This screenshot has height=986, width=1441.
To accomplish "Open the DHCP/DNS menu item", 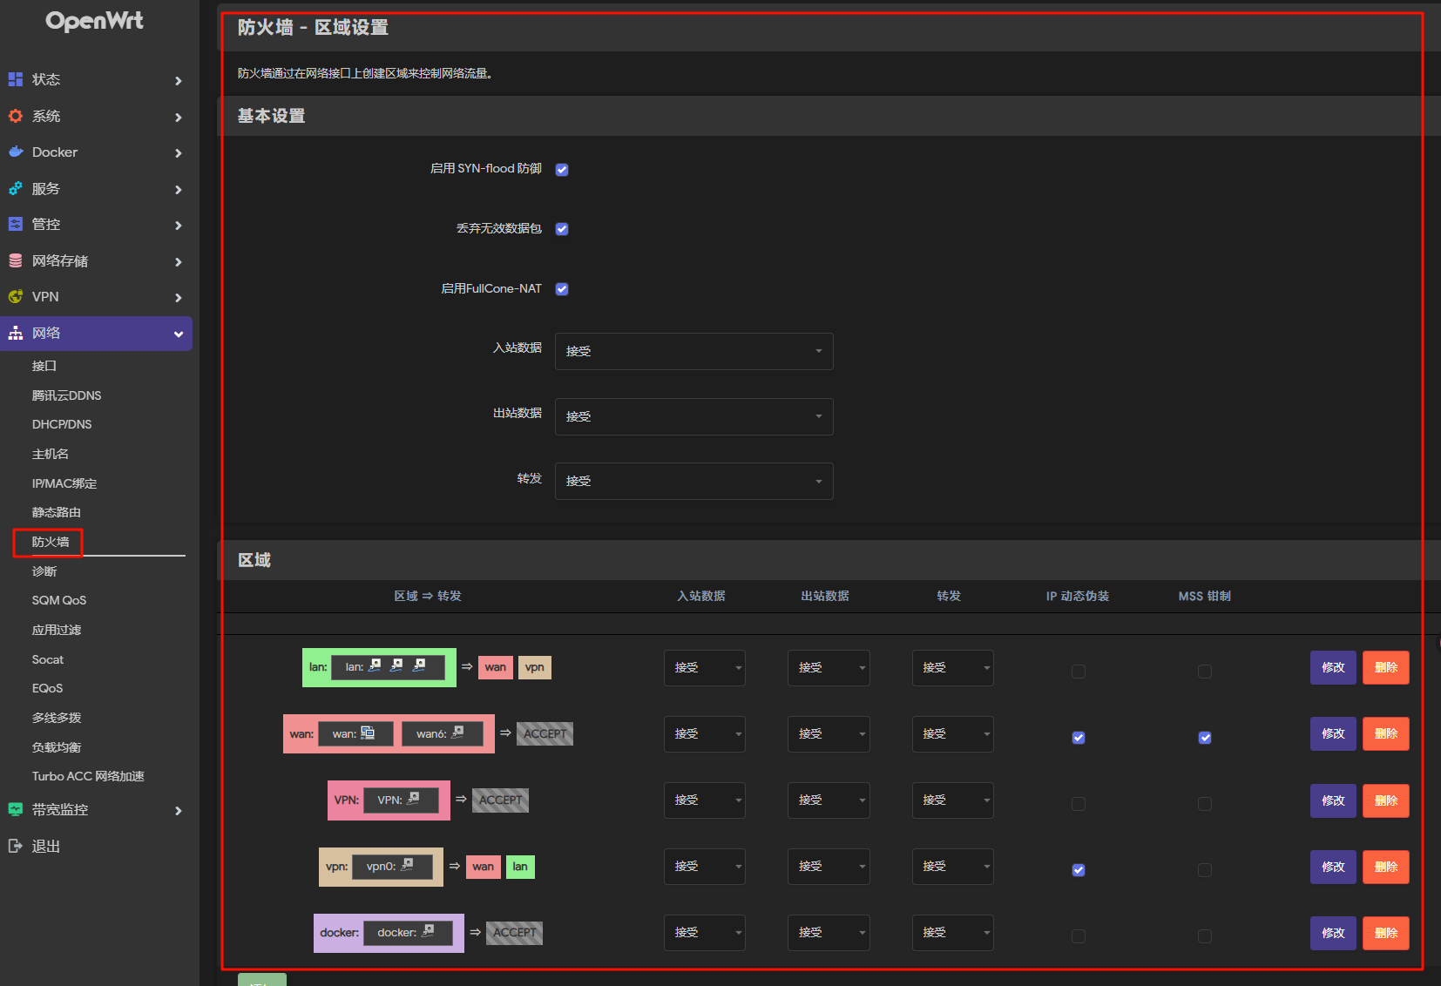I will pos(62,424).
